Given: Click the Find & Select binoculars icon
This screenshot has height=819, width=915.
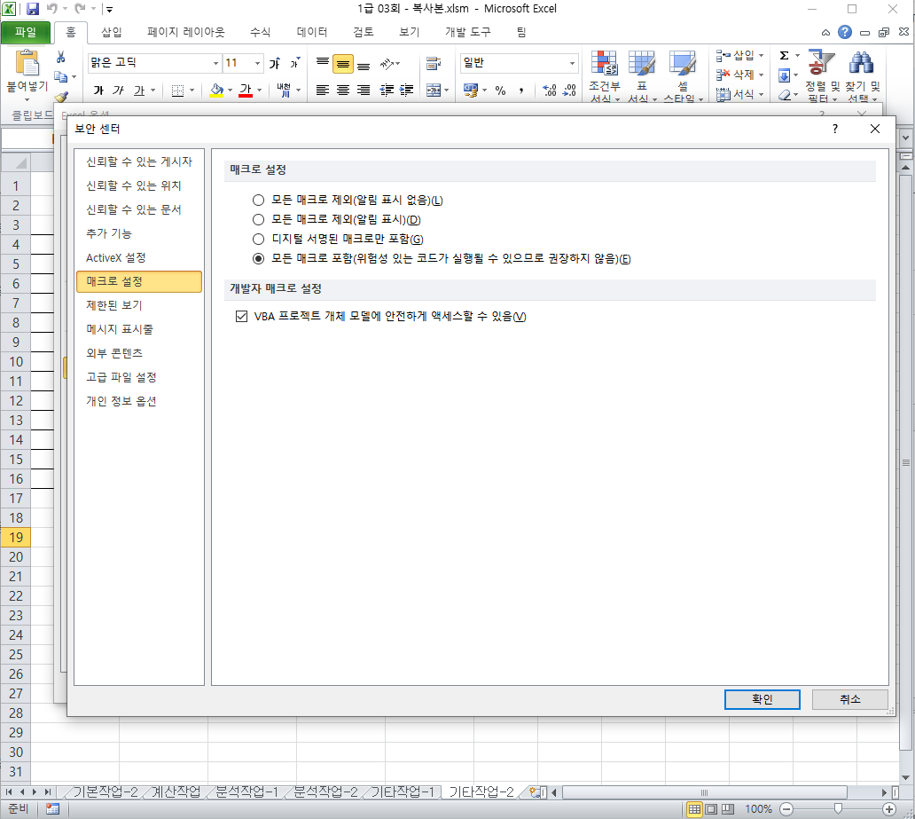Looking at the screenshot, I should (861, 64).
